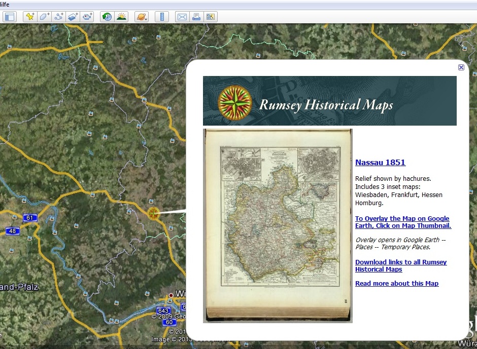477x349 pixels.
Task: Print the current view
Action: [196, 17]
